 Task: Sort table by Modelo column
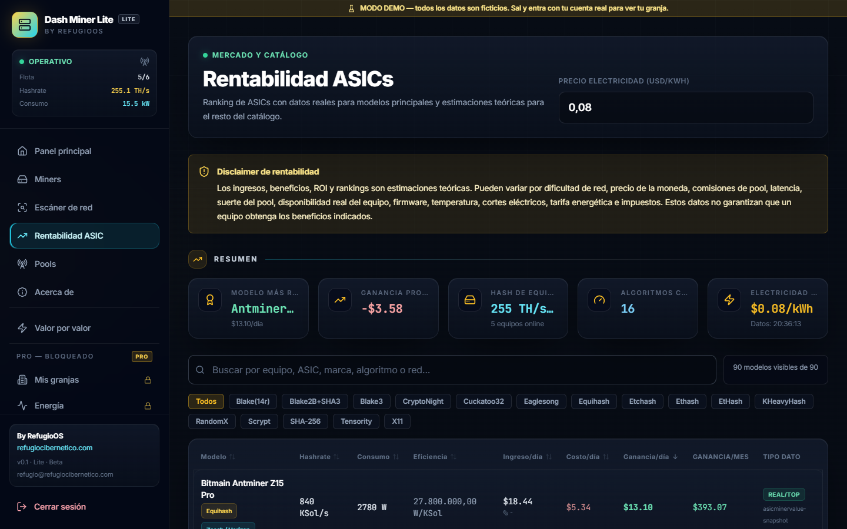(218, 457)
